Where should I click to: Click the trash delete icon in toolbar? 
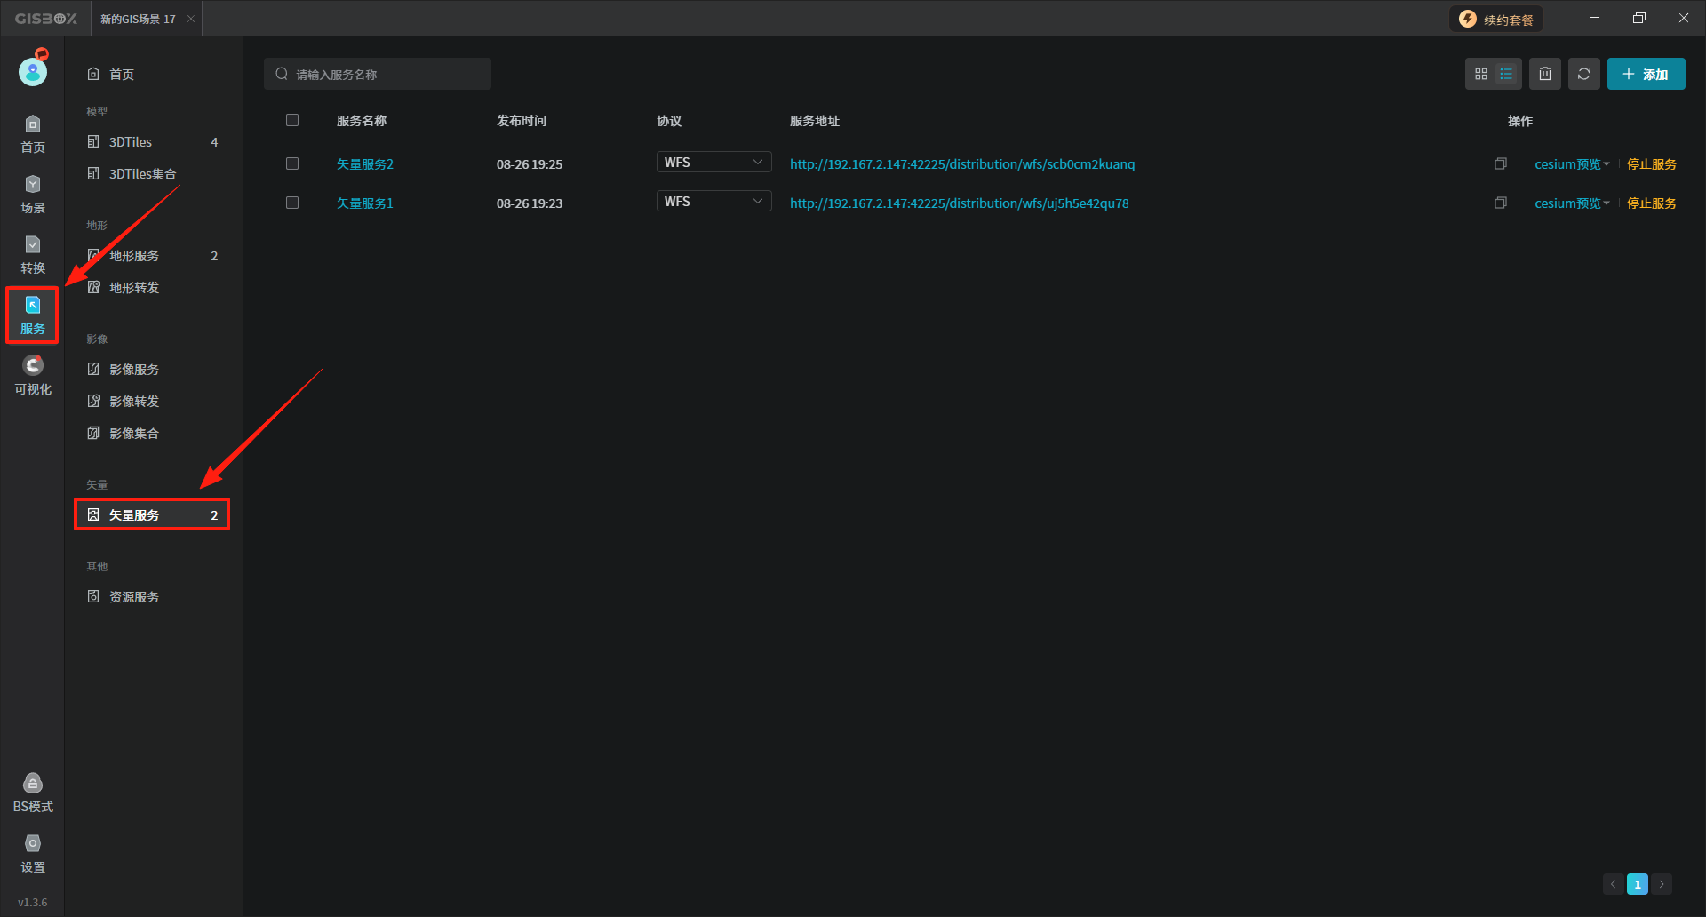[x=1545, y=75]
